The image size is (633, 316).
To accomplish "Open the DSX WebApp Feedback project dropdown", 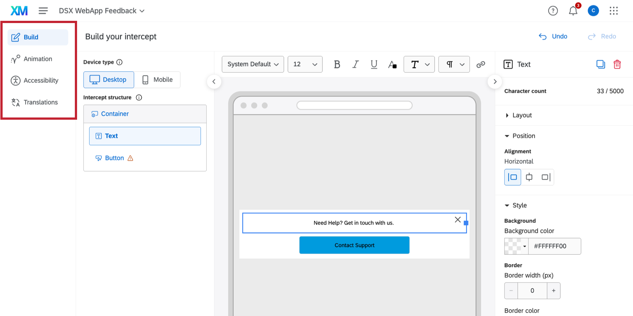I will click(x=102, y=11).
